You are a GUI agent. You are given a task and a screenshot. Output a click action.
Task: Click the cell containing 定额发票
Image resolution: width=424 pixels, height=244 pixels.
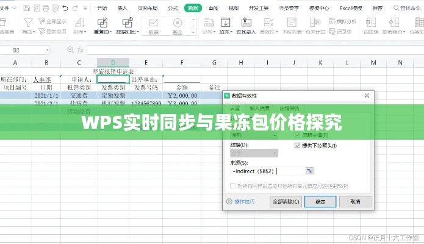pyautogui.click(x=113, y=96)
